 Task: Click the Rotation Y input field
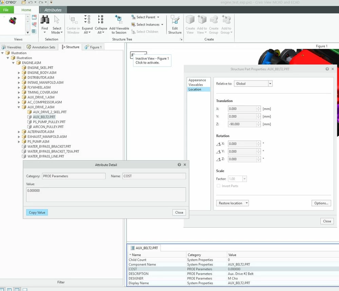pyautogui.click(x=242, y=151)
